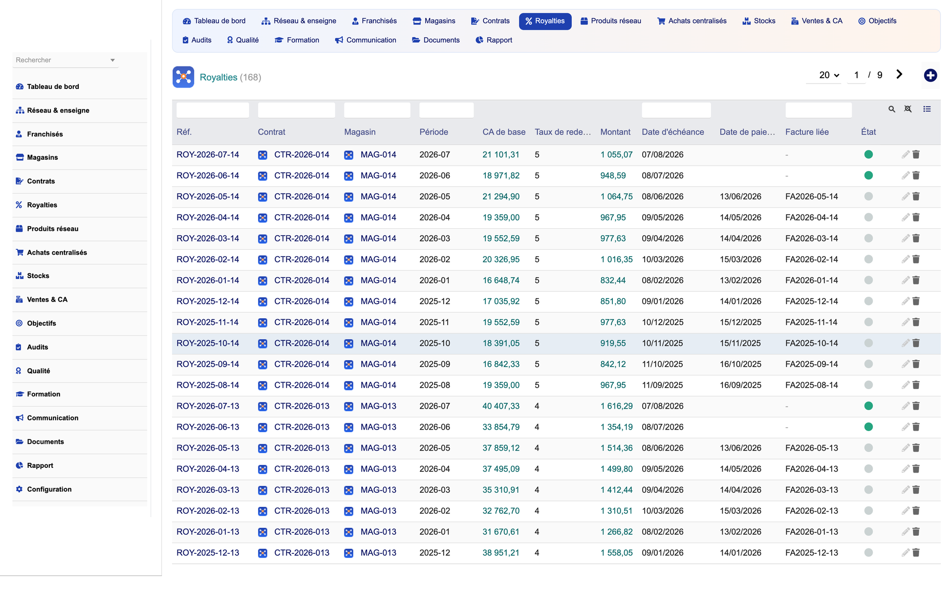Screen dimensions: 951x589
Task: Open reference link ROY-2026-07-14
Action: (x=208, y=155)
